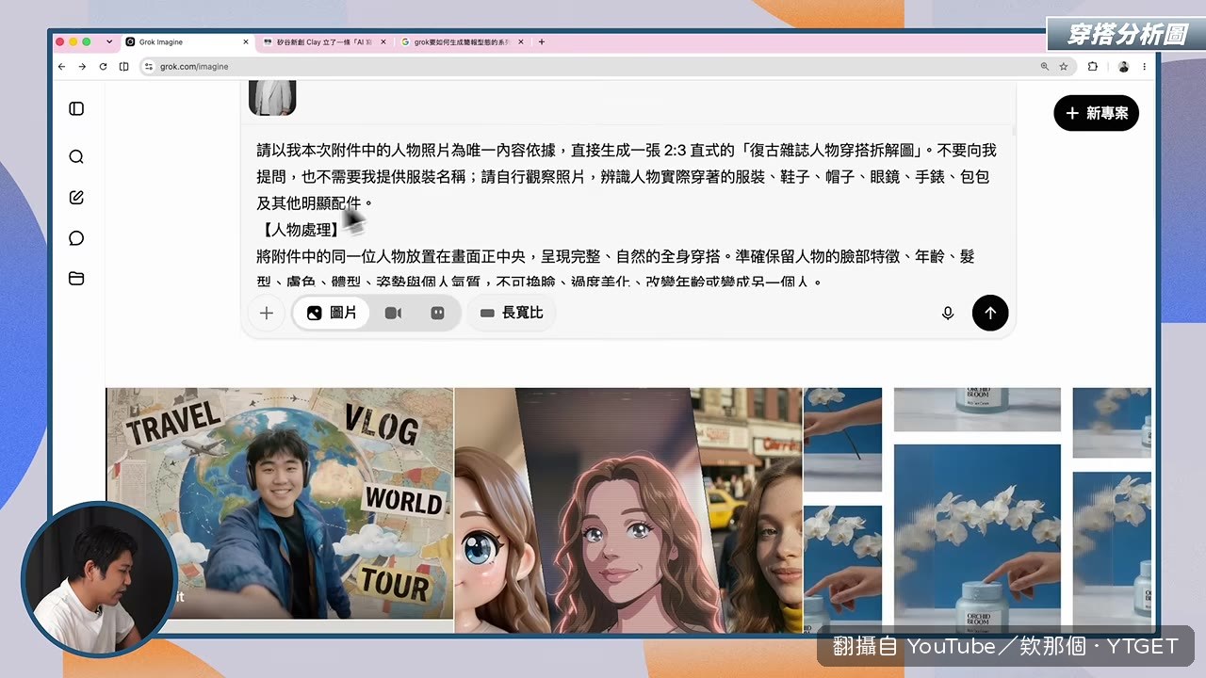Image resolution: width=1206 pixels, height=678 pixels.
Task: Go forward with browser forward arrow
Action: click(82, 67)
